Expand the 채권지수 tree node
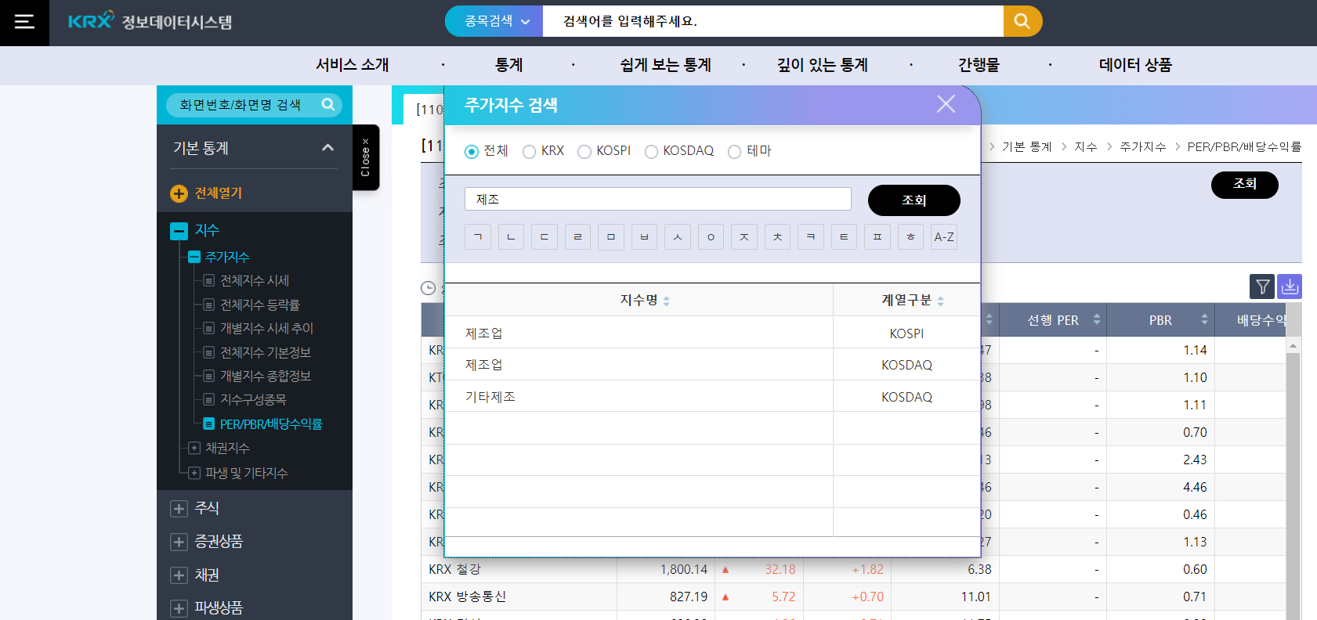 (x=194, y=448)
